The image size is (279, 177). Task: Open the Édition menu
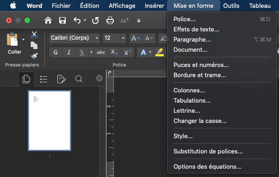click(x=89, y=6)
